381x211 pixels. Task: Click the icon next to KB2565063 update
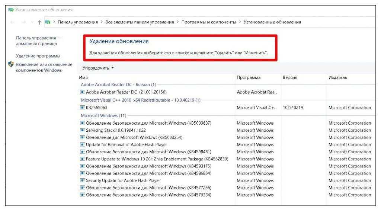tap(83, 108)
